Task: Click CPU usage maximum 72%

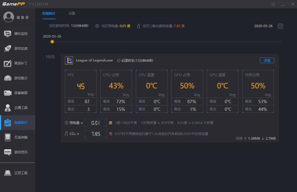Action: click(x=121, y=102)
